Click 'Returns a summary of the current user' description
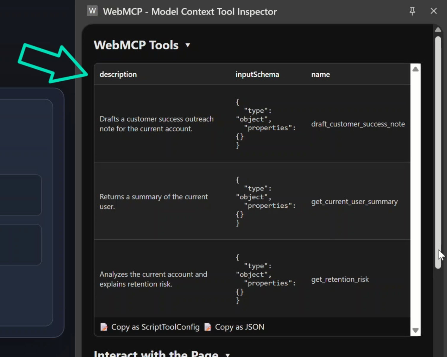The width and height of the screenshot is (447, 357). 154,202
